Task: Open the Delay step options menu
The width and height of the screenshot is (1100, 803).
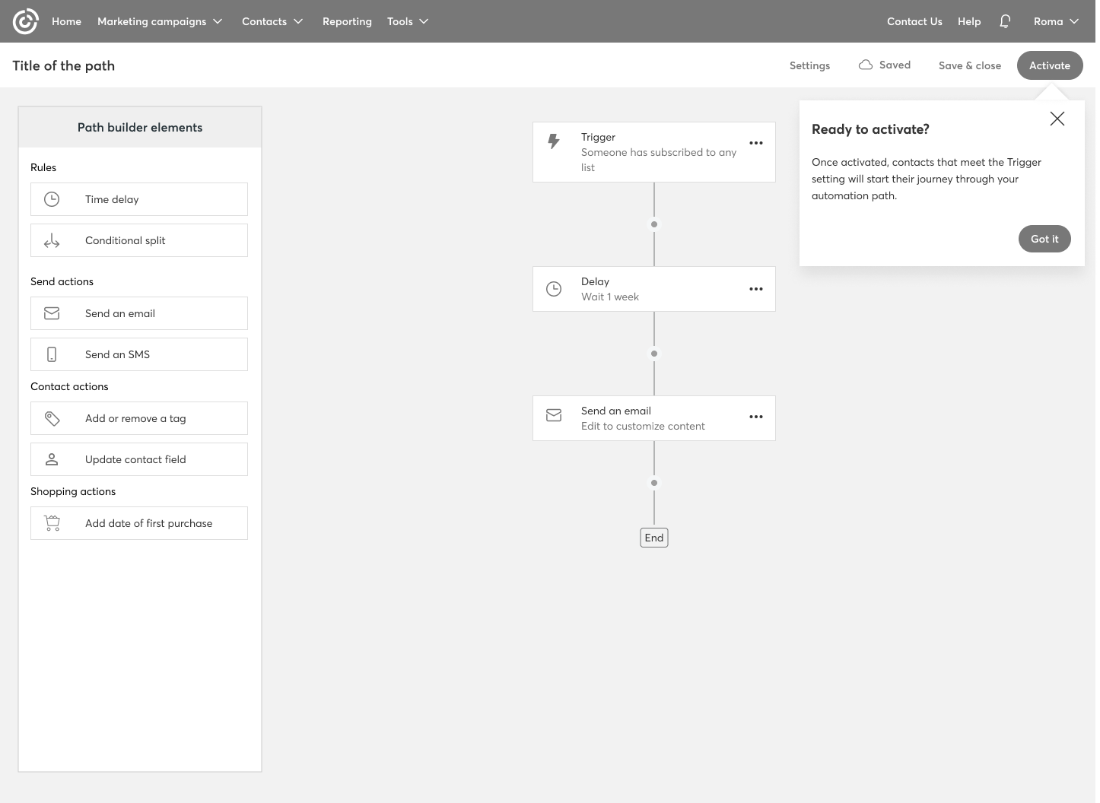Action: [x=755, y=289]
